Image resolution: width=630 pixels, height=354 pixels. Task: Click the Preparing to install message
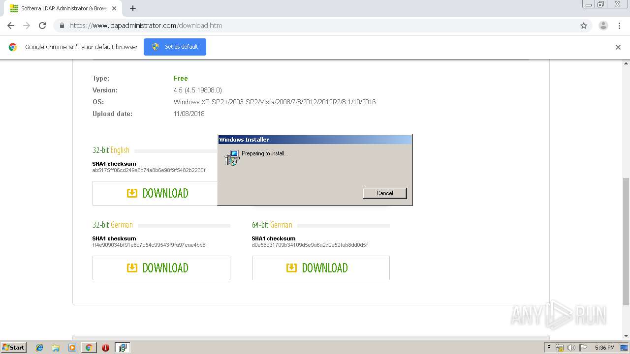(x=265, y=153)
